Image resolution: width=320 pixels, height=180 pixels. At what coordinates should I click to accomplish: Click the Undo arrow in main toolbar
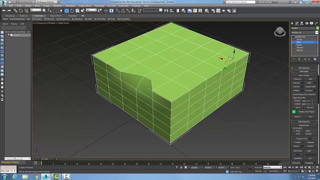click(4, 10)
